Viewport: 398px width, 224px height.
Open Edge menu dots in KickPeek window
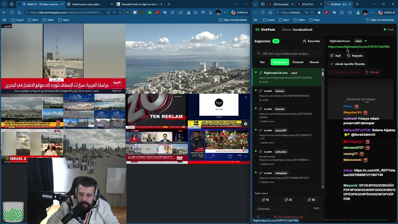[x=373, y=12]
